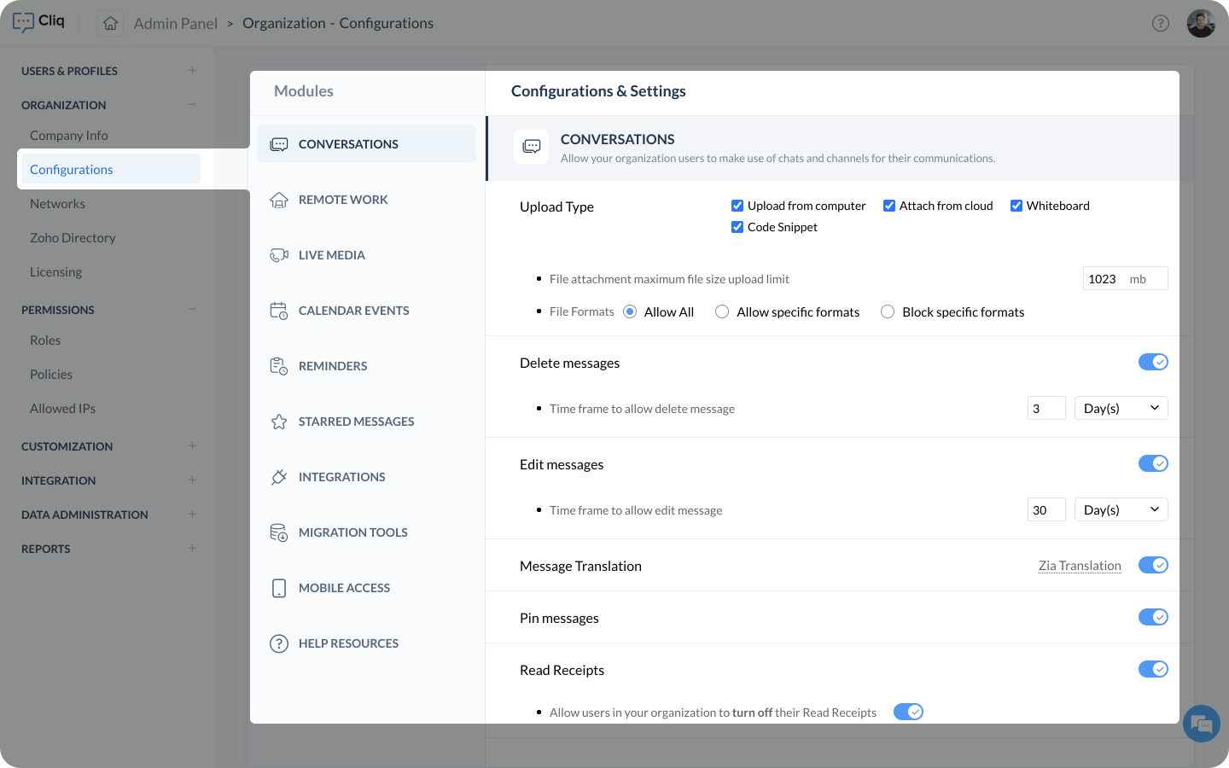Screen dimensions: 1229x768
Task: Uncheck the Whiteboard upload type checkbox
Action: (x=1016, y=206)
